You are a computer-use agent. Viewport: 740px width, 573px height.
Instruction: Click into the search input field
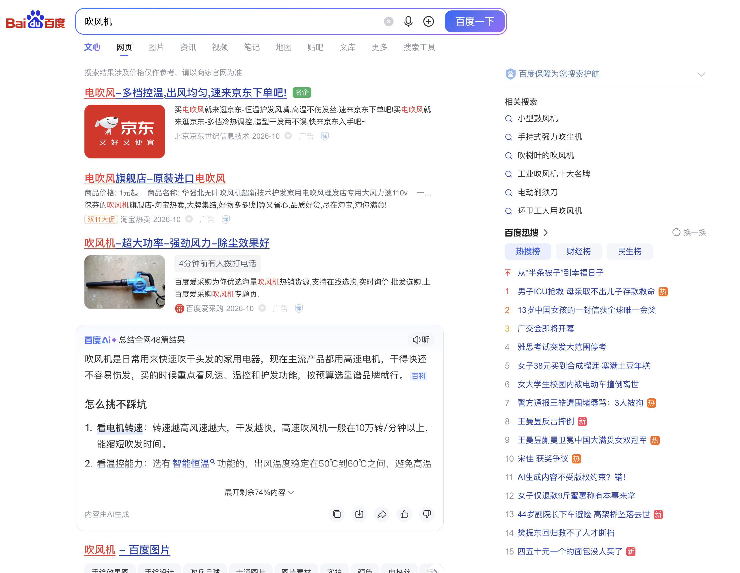(230, 22)
